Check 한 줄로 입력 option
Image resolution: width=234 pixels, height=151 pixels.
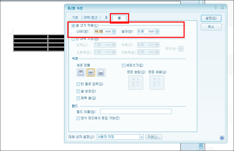(78, 84)
